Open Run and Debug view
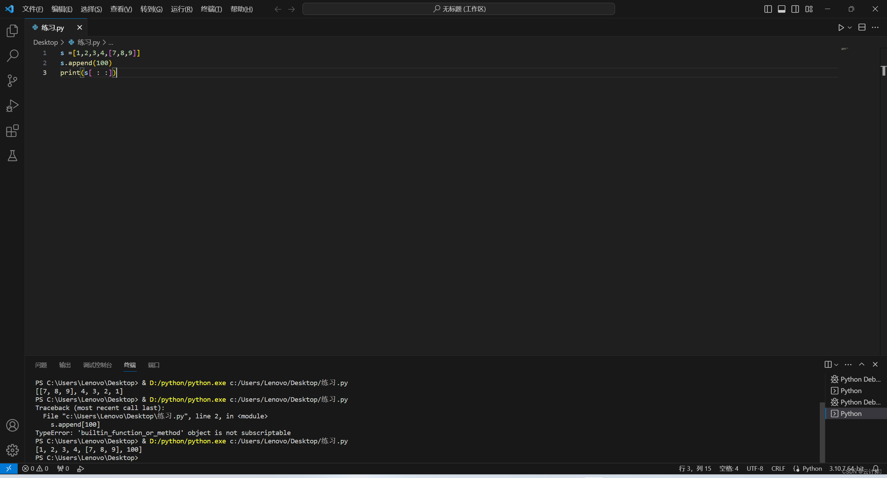The height and width of the screenshot is (478, 887). coord(12,106)
